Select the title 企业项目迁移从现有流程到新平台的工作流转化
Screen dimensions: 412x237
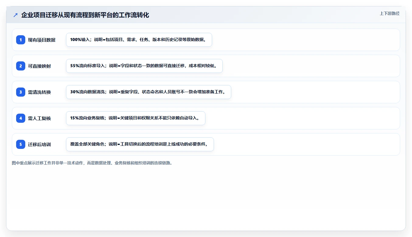tap(85, 15)
